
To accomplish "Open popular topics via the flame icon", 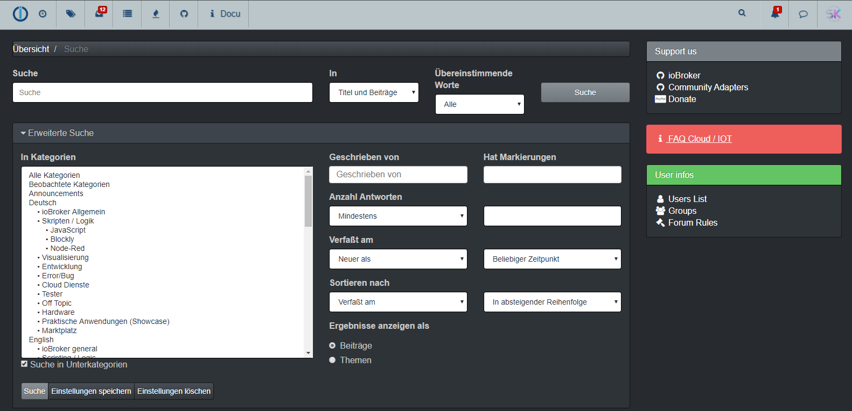I will (x=156, y=14).
